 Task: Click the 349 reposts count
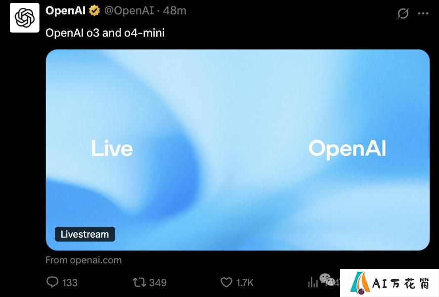click(158, 283)
